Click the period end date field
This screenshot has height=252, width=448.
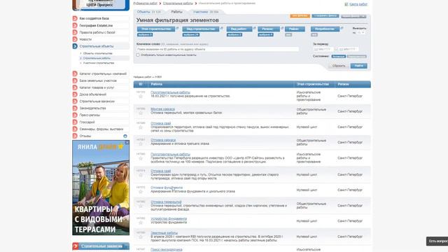[x=348, y=49]
